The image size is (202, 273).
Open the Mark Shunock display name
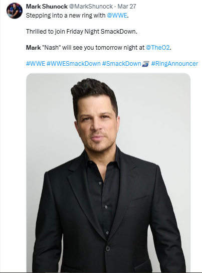point(47,7)
